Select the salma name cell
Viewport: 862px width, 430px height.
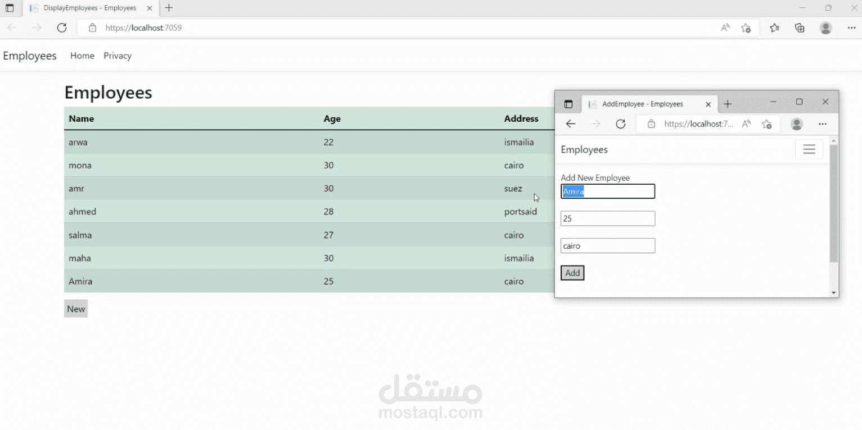(80, 235)
